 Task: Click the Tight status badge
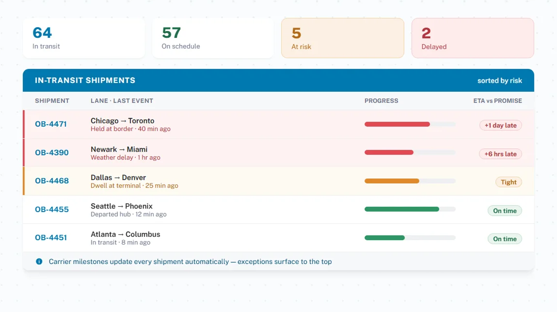coord(509,182)
